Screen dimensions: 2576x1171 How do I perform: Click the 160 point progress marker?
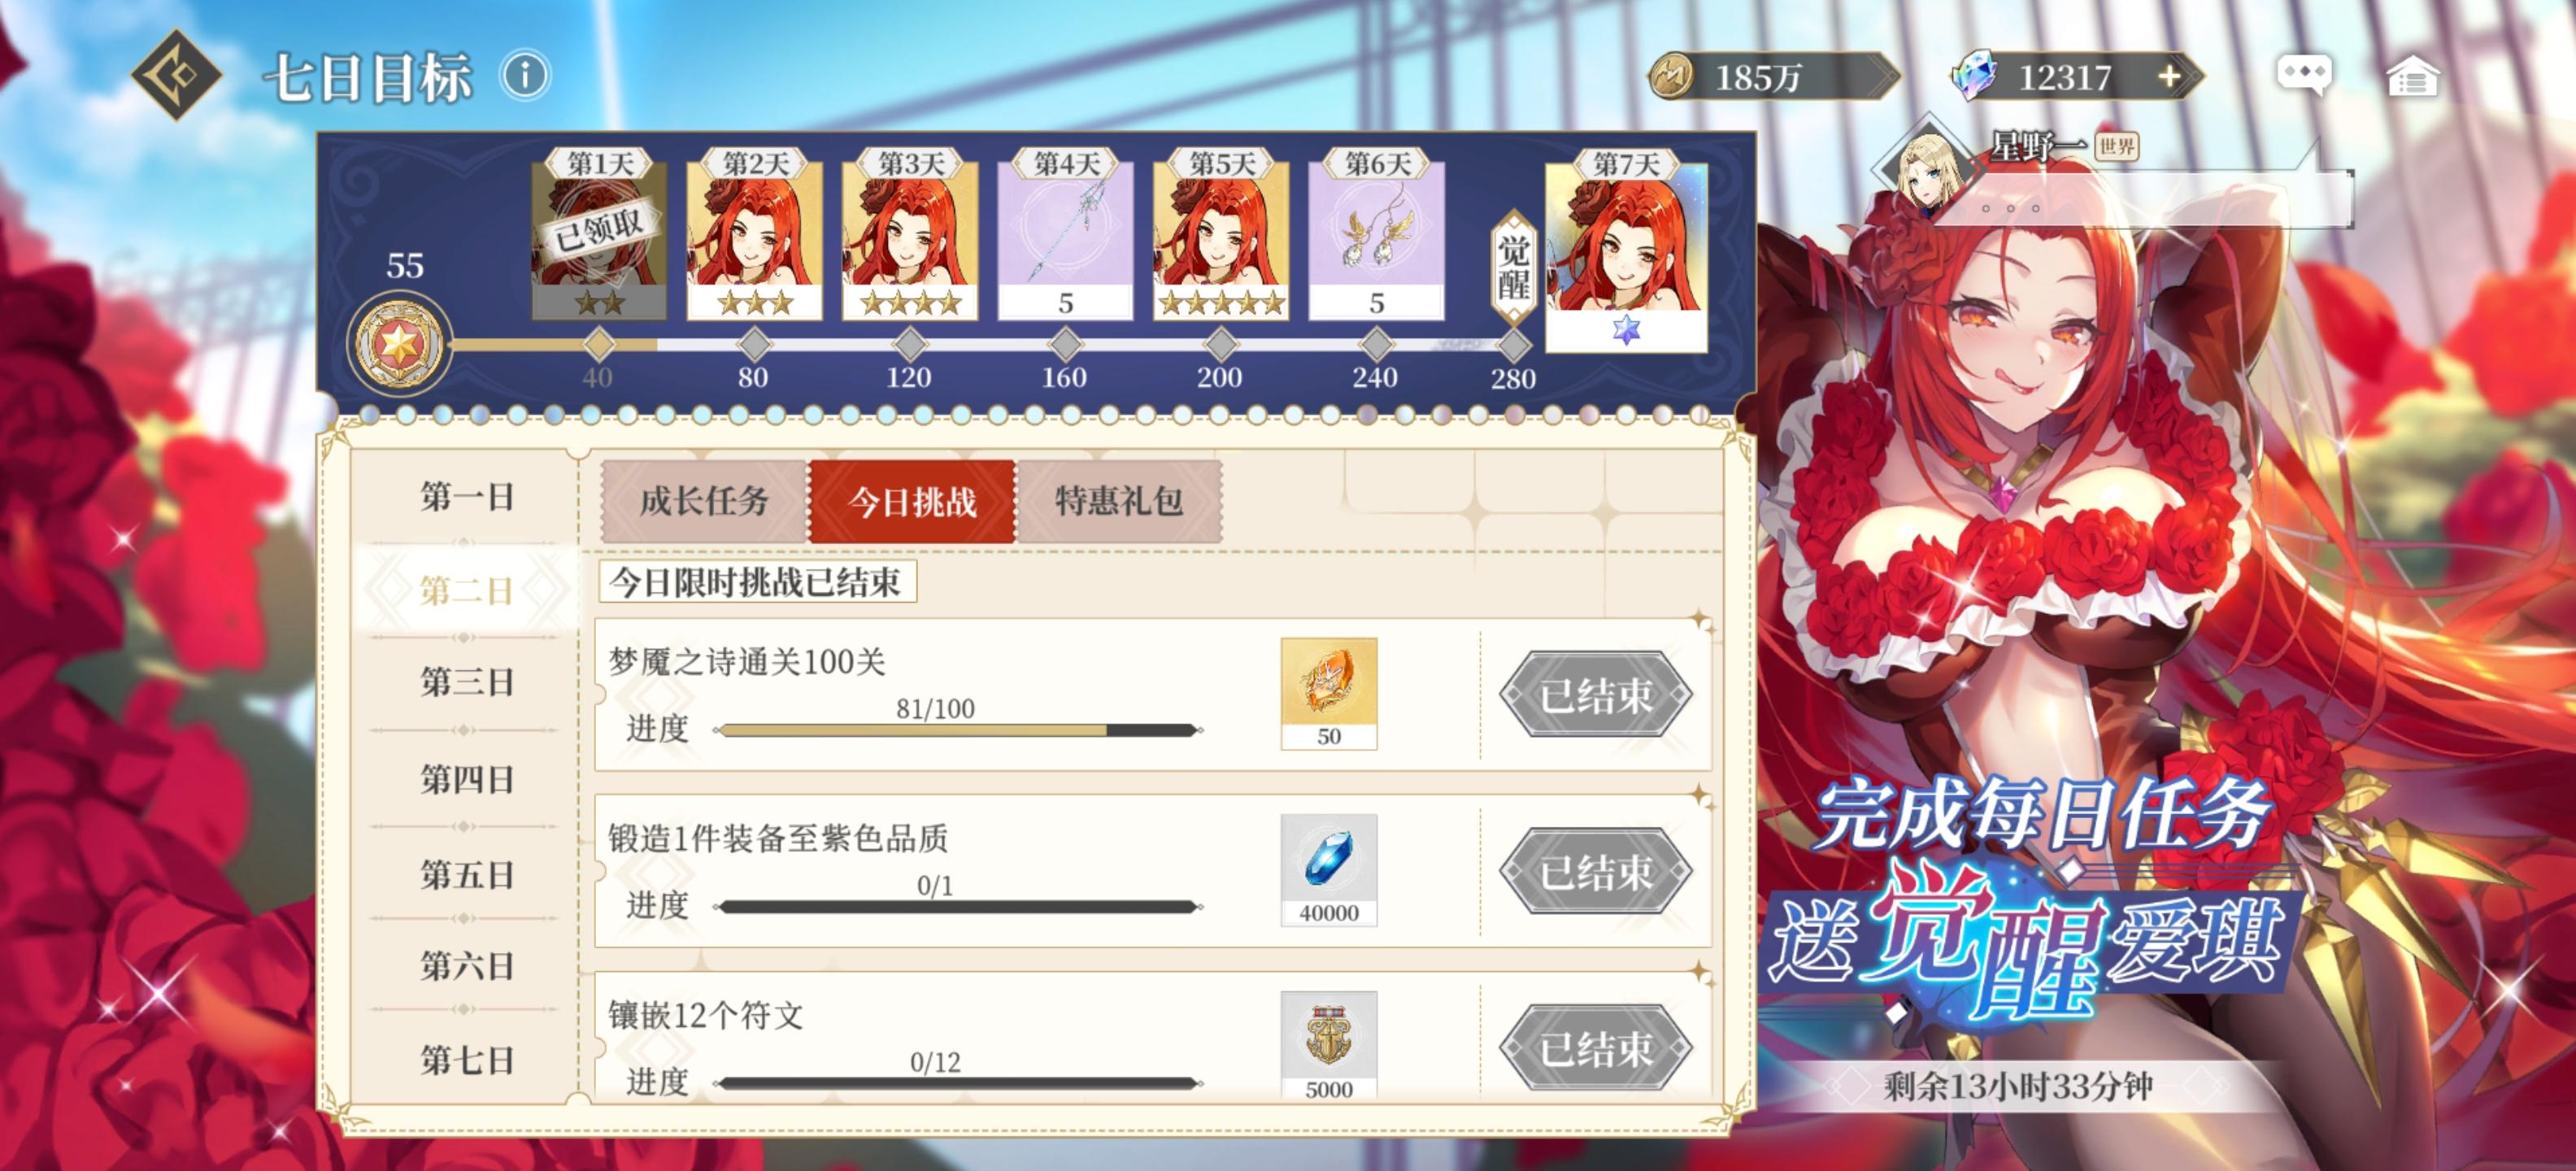point(1065,345)
